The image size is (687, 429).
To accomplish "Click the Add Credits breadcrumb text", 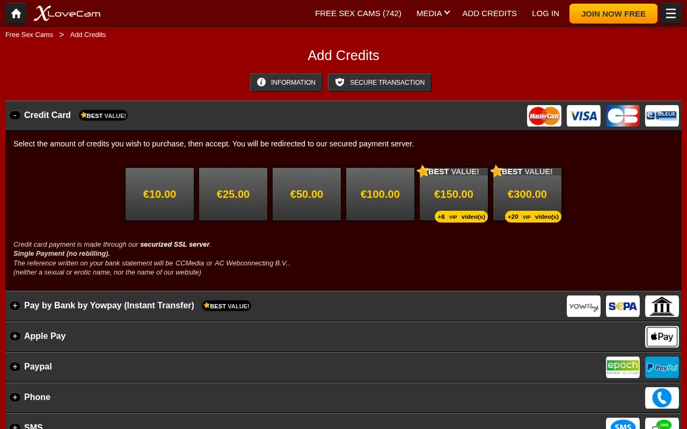I will pos(88,34).
